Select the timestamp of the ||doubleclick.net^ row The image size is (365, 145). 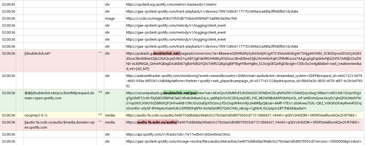coord(8,53)
